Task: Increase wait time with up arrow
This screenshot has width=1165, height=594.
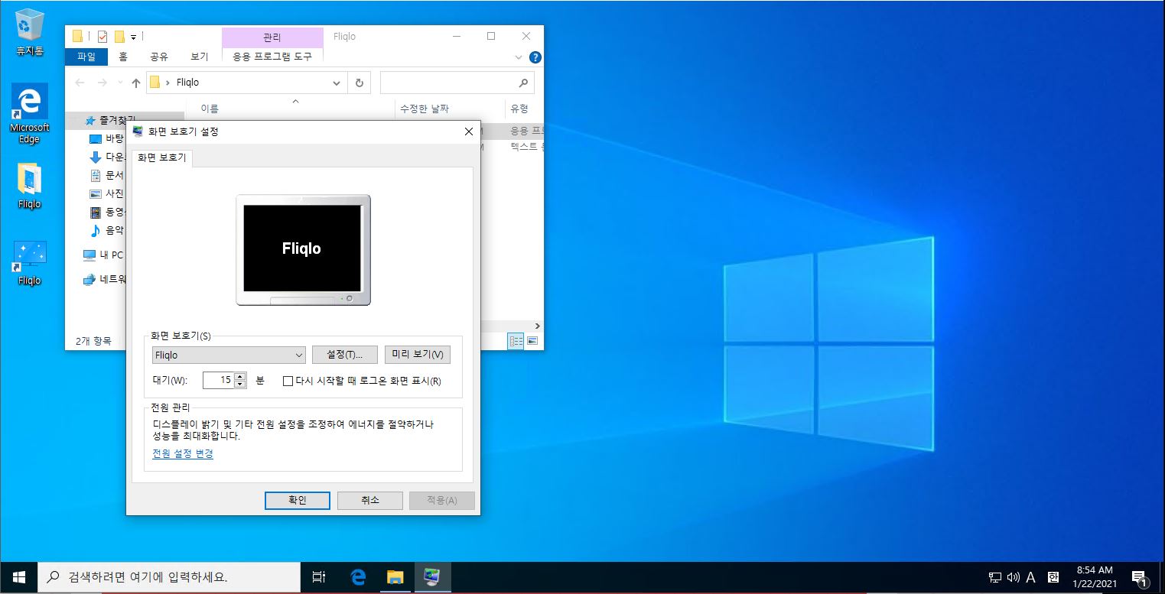Action: 240,376
